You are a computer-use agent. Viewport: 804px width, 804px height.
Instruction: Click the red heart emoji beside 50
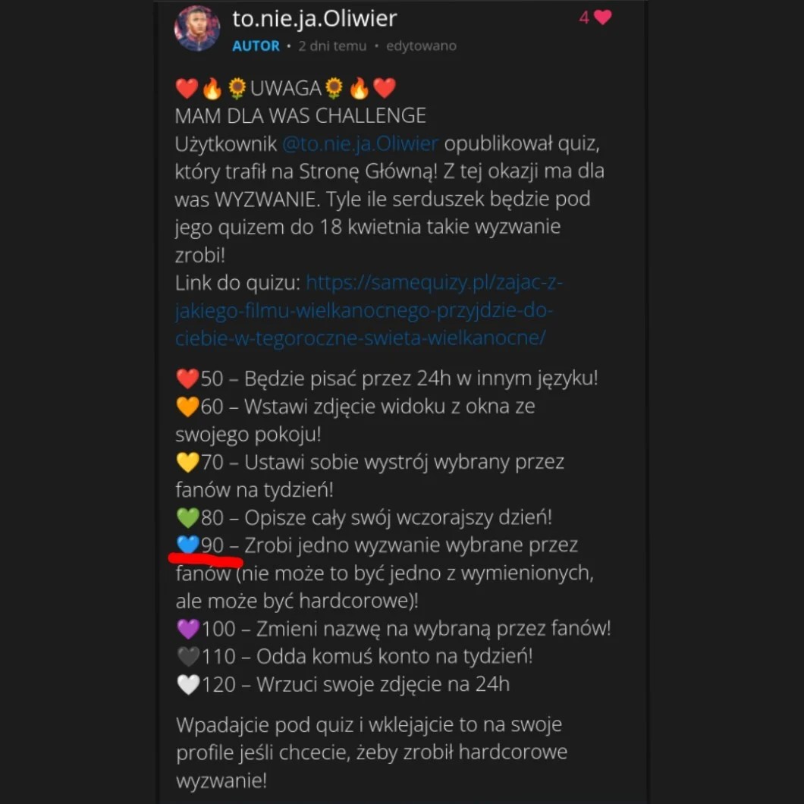[x=187, y=378]
